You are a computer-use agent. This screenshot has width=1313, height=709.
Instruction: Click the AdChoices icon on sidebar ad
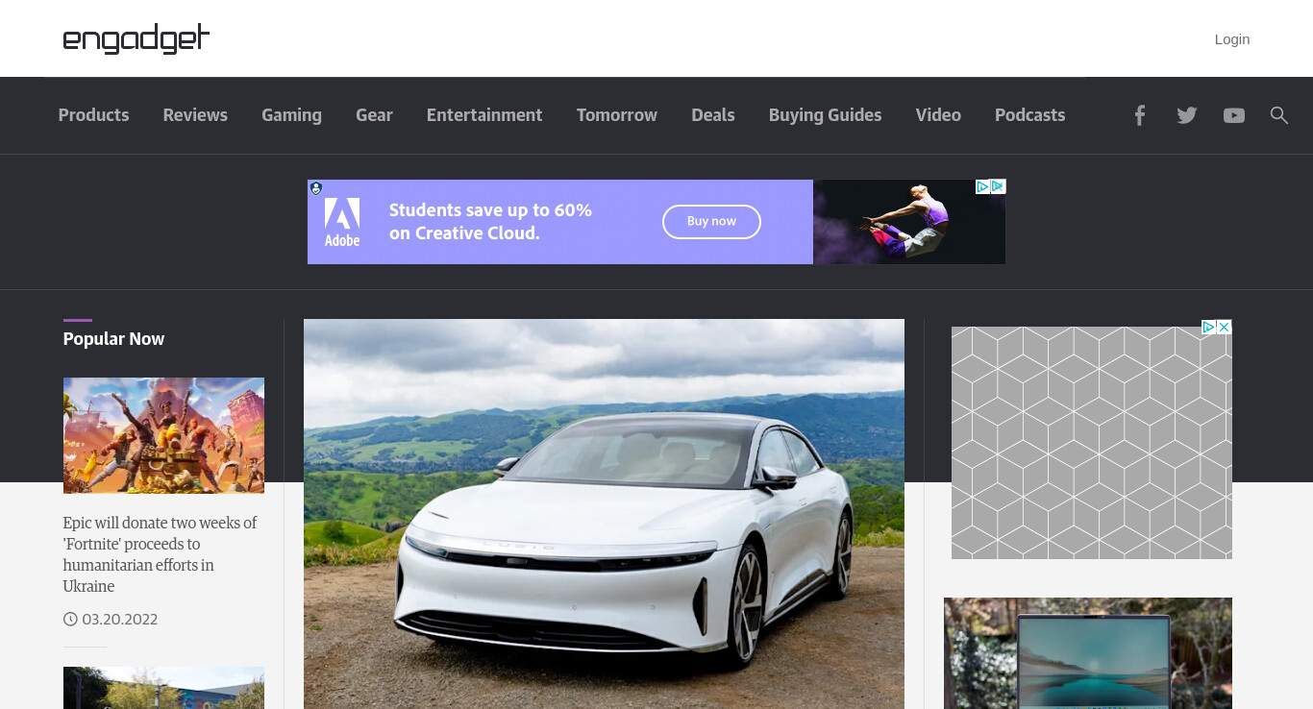1209,327
